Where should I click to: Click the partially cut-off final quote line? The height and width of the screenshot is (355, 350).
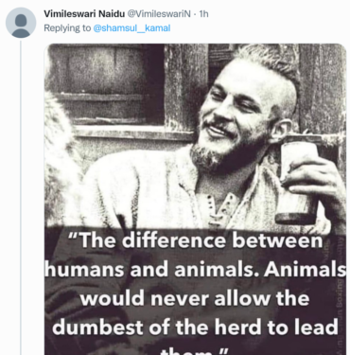tap(194, 351)
